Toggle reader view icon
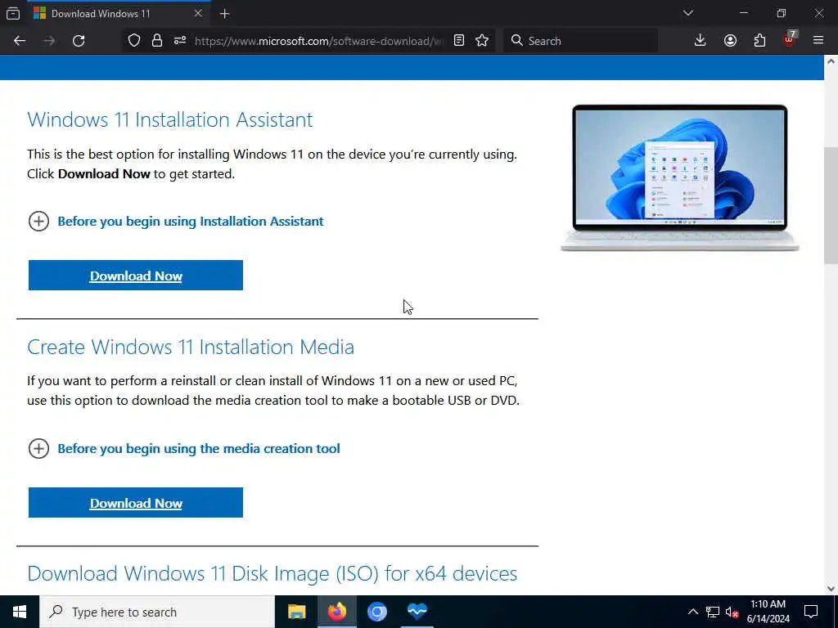 click(x=459, y=41)
